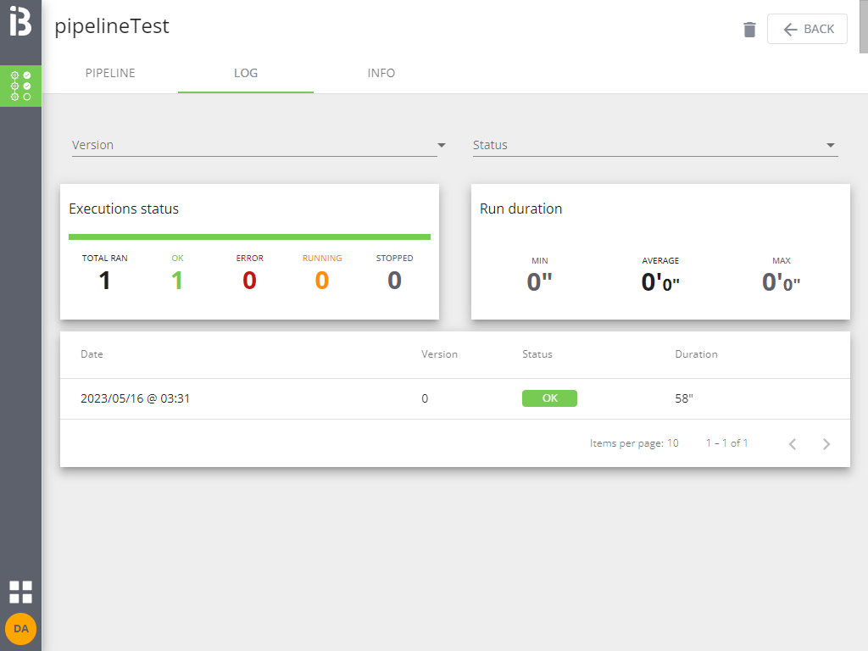
Task: Open the 2023/05/16 @ 03:31 execution row
Action: [x=136, y=398]
